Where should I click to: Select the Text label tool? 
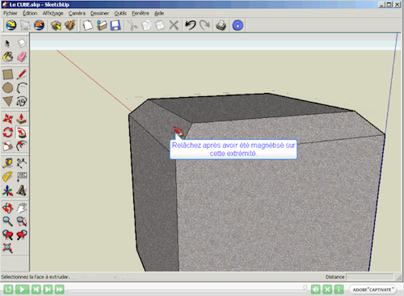[22, 177]
